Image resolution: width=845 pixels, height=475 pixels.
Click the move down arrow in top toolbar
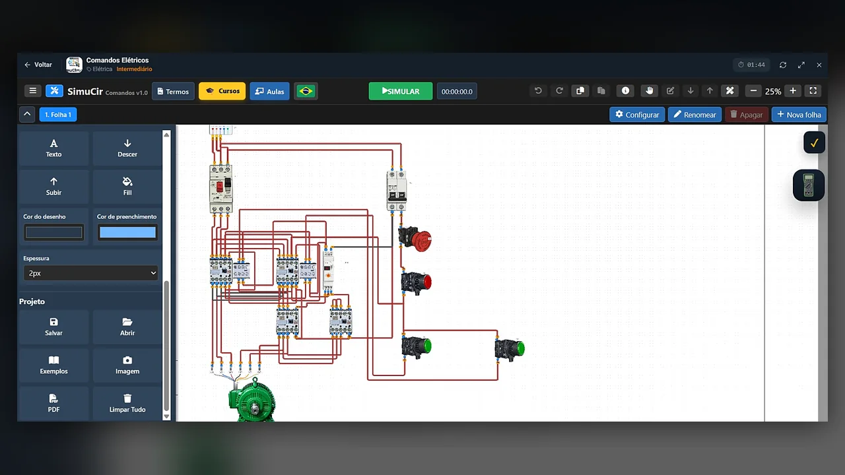pos(691,91)
